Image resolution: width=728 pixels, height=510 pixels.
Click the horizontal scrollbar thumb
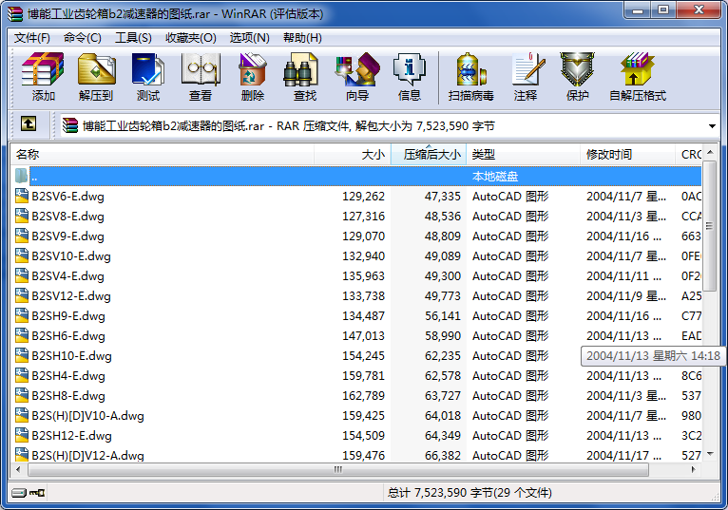(338, 469)
